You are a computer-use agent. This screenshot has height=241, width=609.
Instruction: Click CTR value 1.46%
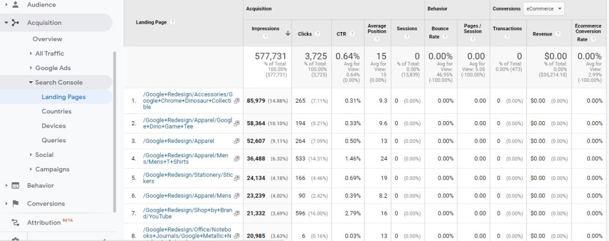coord(353,159)
